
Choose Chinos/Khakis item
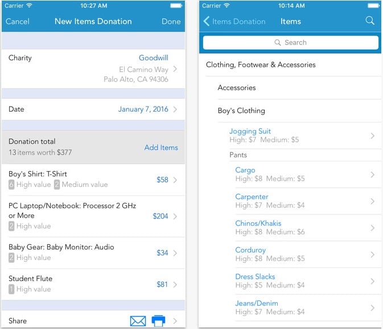[258, 224]
